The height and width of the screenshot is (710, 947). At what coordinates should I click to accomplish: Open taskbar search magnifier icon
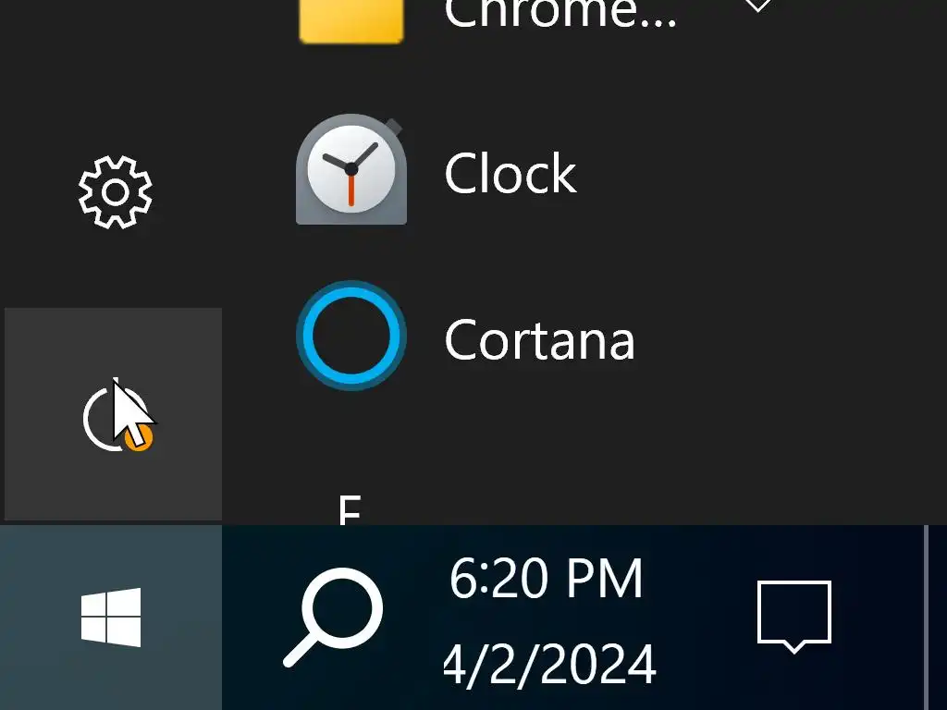click(x=333, y=616)
